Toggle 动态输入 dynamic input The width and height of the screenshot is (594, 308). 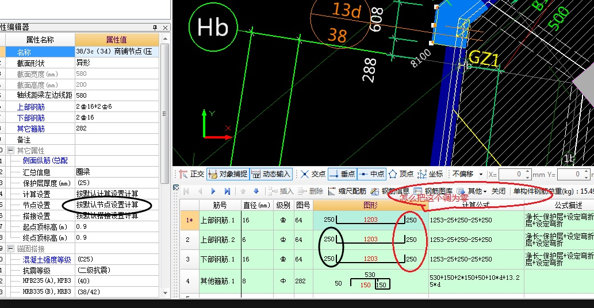[271, 174]
